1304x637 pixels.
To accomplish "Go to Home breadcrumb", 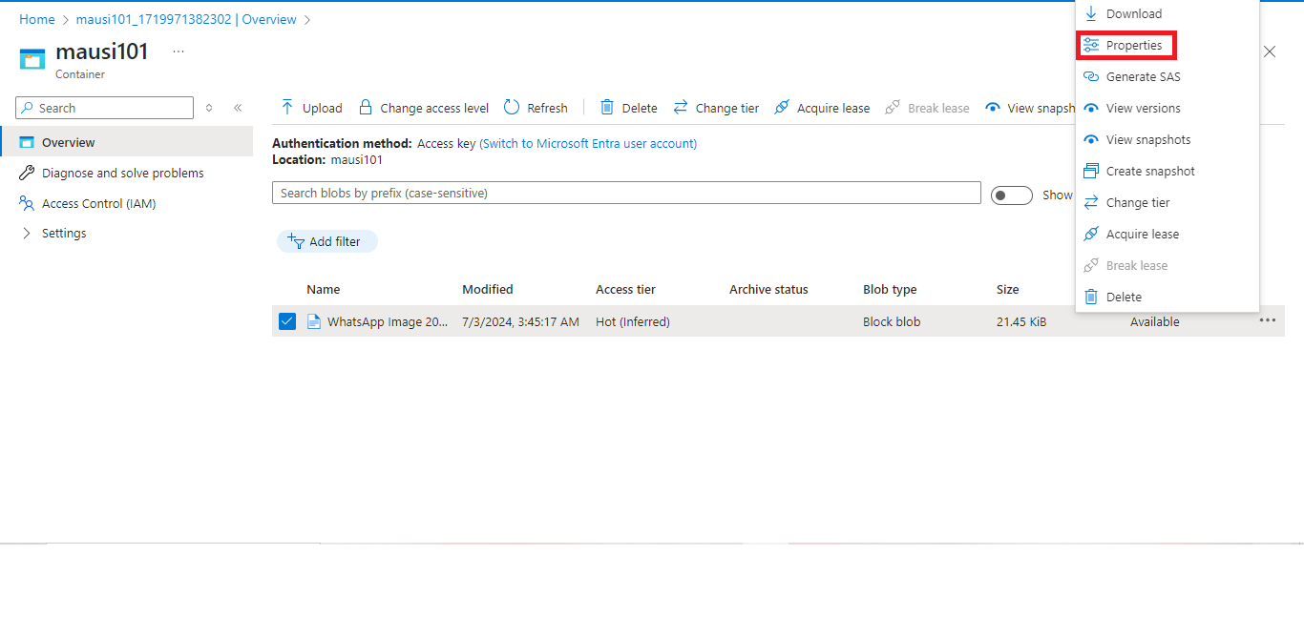I will point(37,19).
